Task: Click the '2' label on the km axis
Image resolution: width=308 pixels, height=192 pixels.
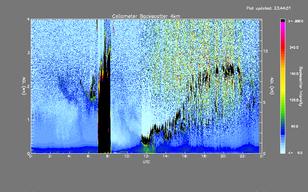Action: [28, 86]
